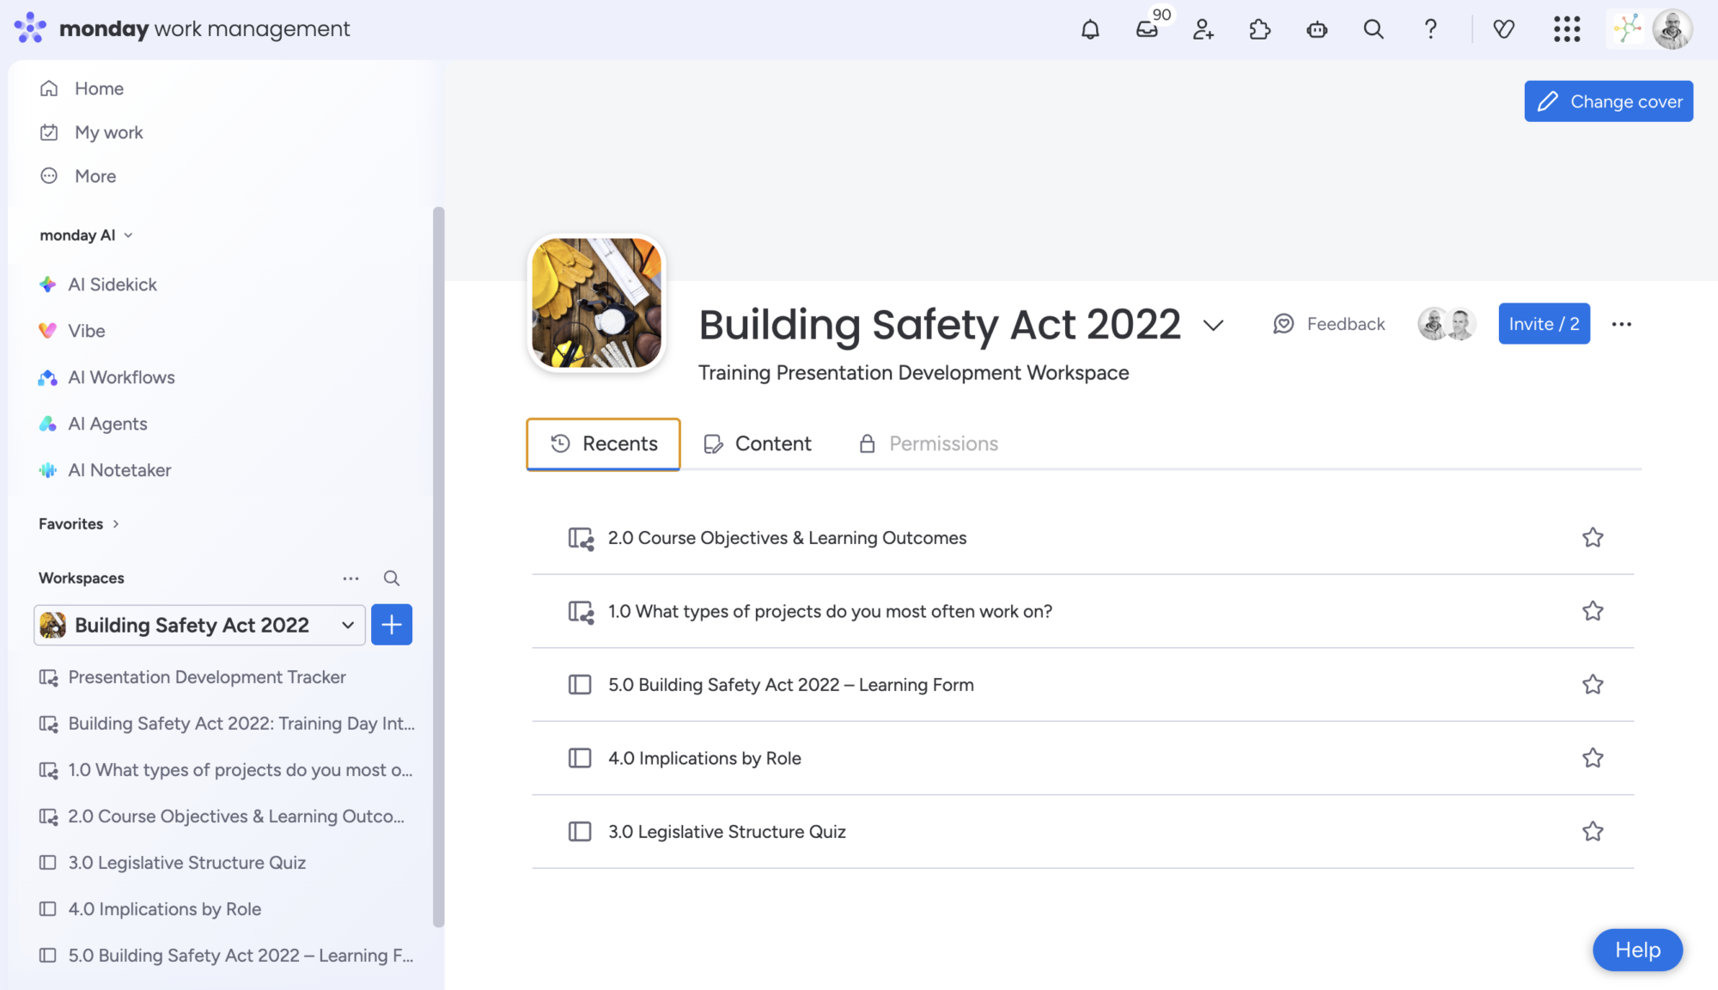Click the Invite / 2 button
Image resolution: width=1718 pixels, height=990 pixels.
[x=1544, y=324]
